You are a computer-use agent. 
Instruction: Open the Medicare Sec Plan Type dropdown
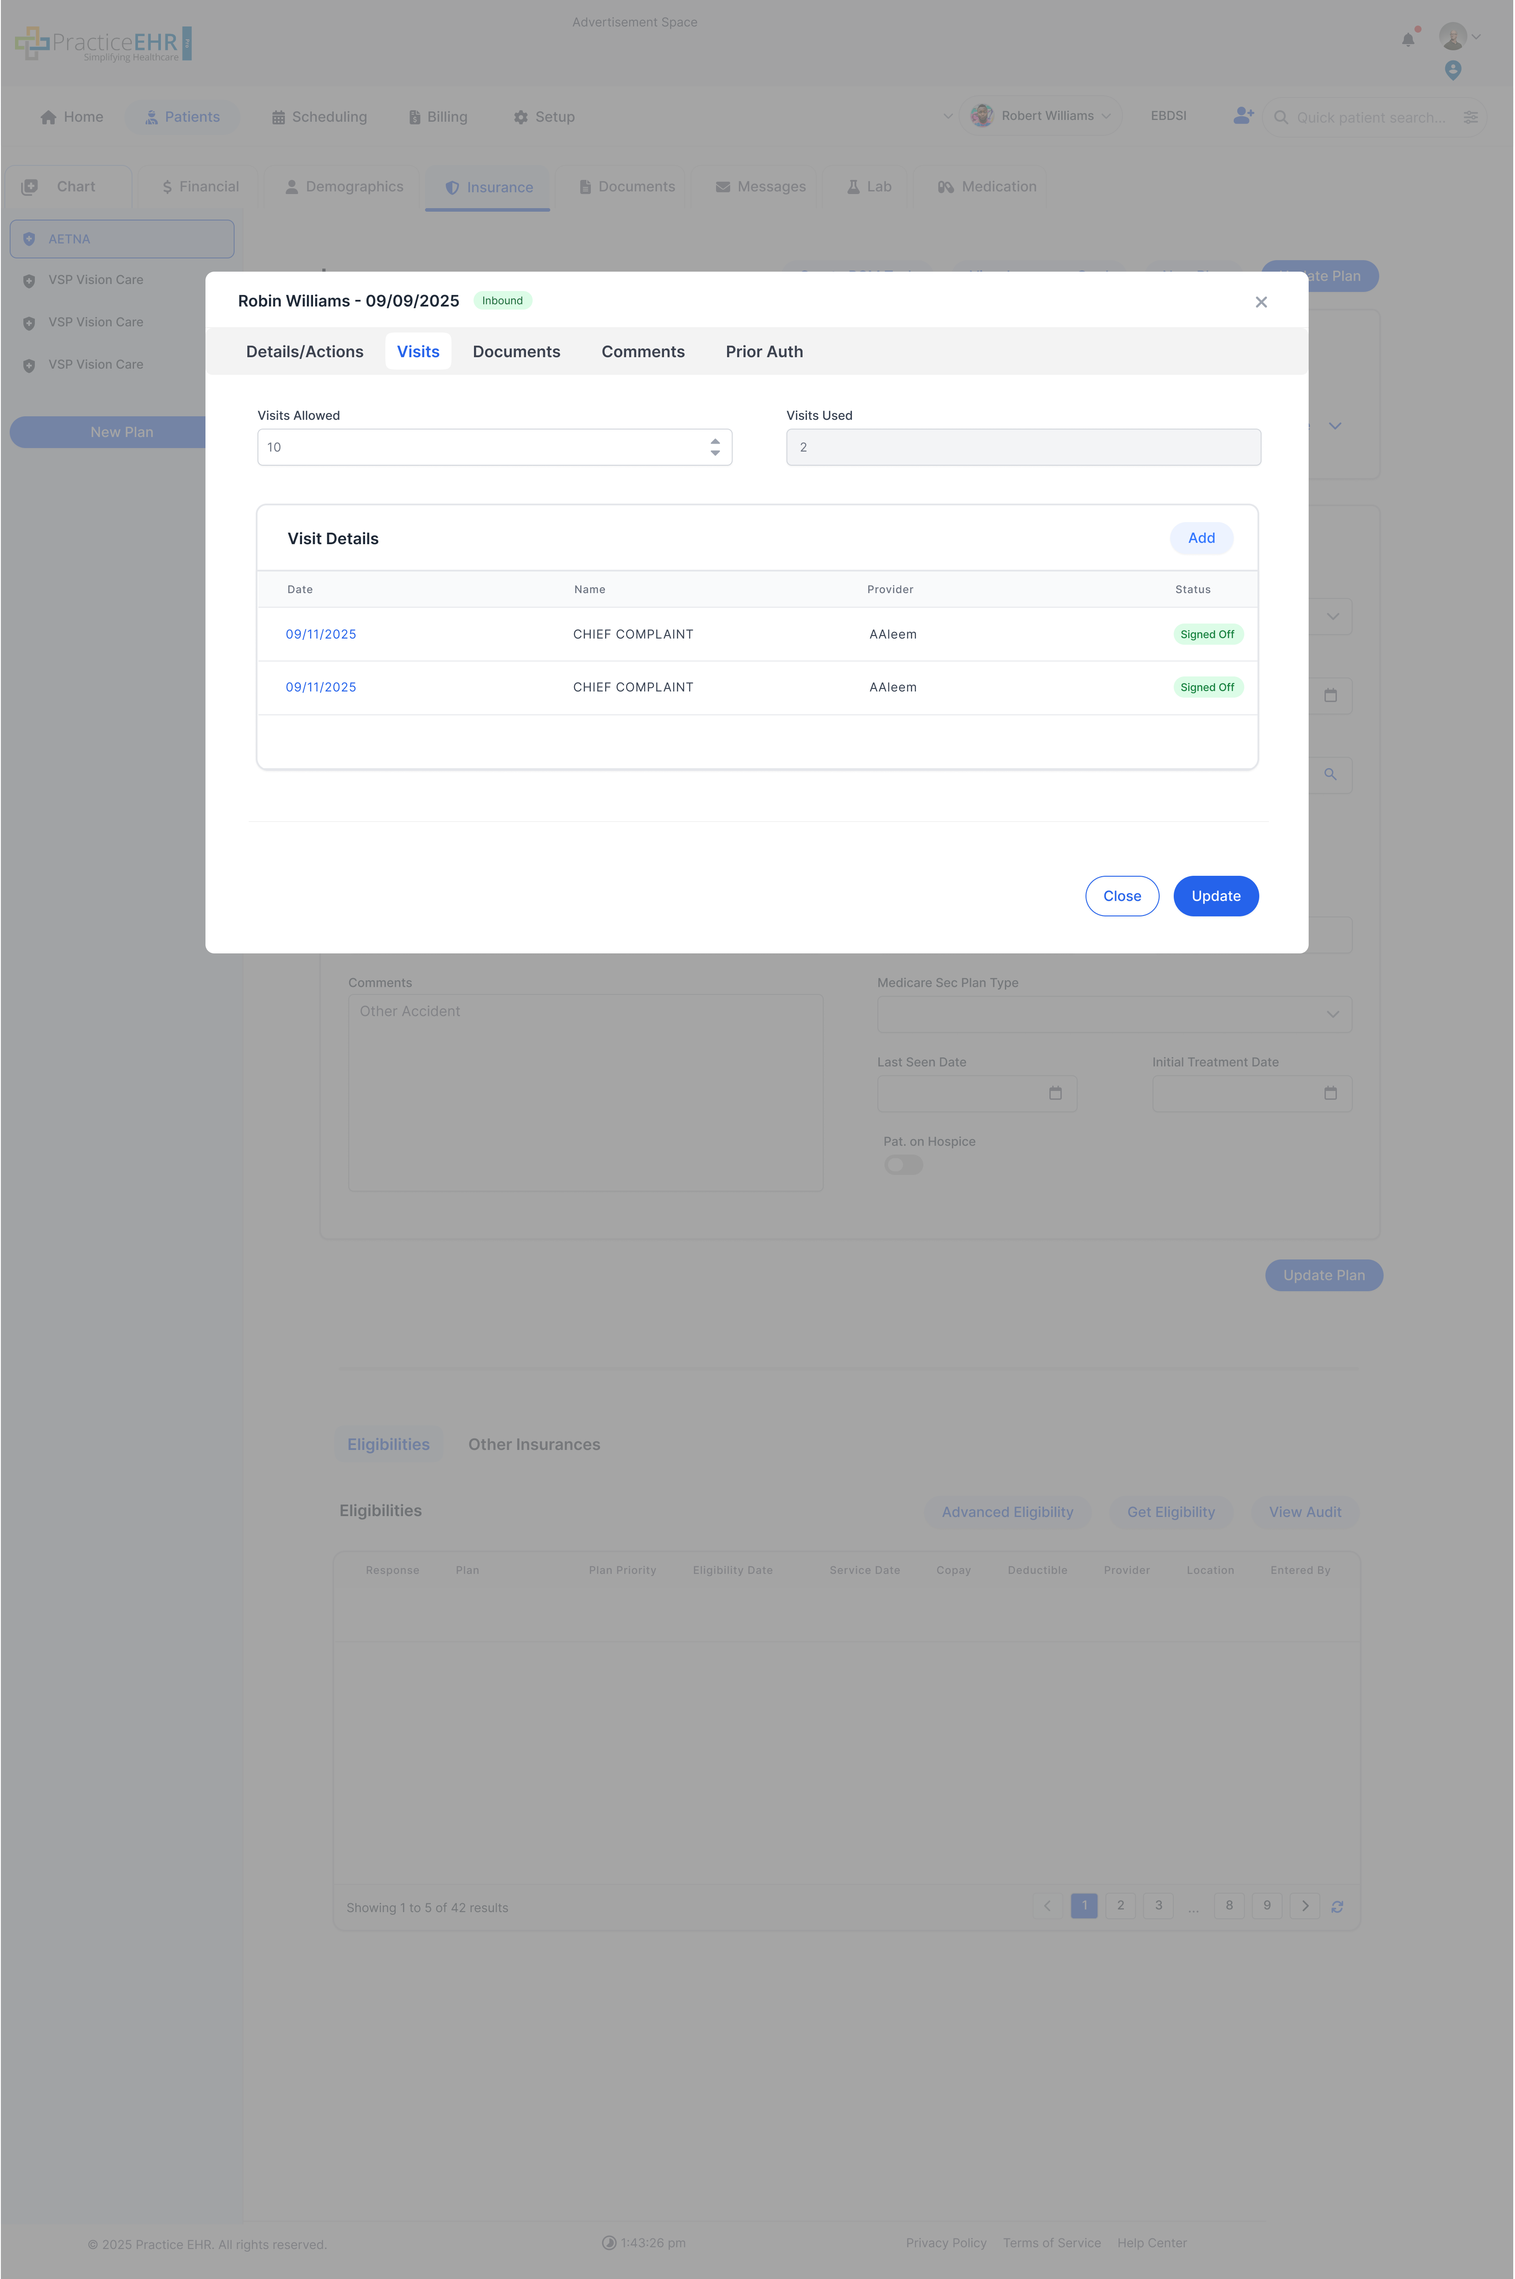click(x=1333, y=1014)
